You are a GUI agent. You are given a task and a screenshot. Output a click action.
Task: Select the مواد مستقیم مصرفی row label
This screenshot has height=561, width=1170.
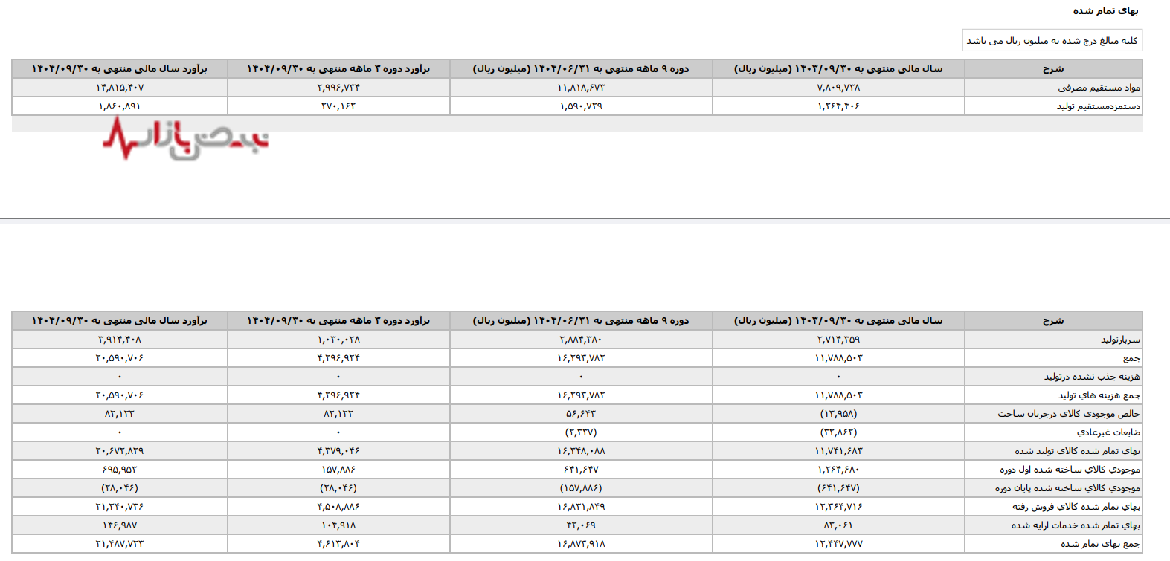pos(1099,88)
